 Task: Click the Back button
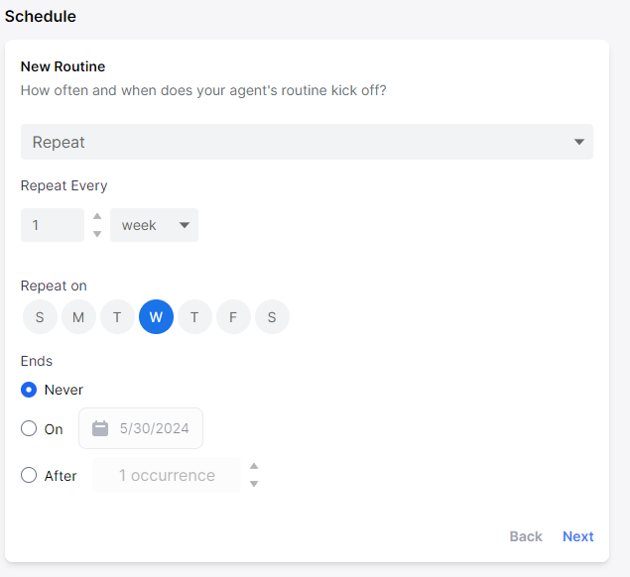[x=526, y=536]
